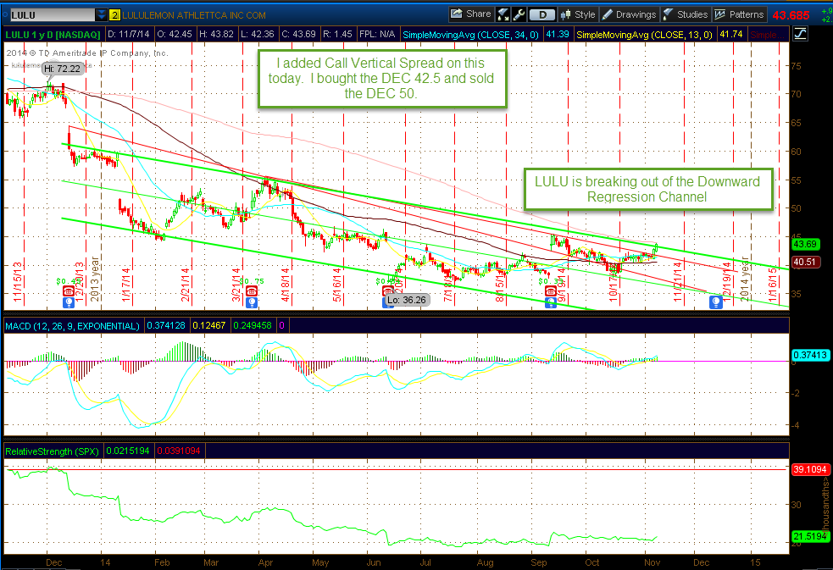Toggle the chart cursor mode icon
The width and height of the screenshot is (833, 570).
click(x=800, y=35)
